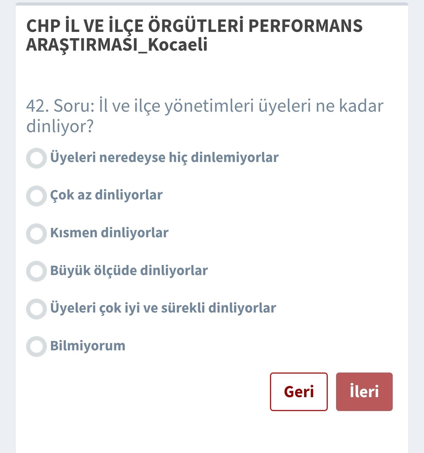The height and width of the screenshot is (453, 424).
Task: Click the "Bilmiyorum" option label
Action: pyautogui.click(x=88, y=346)
